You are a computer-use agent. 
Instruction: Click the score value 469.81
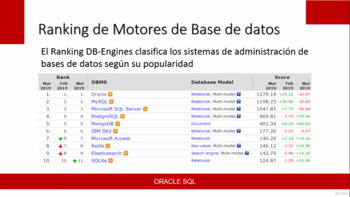click(x=268, y=117)
